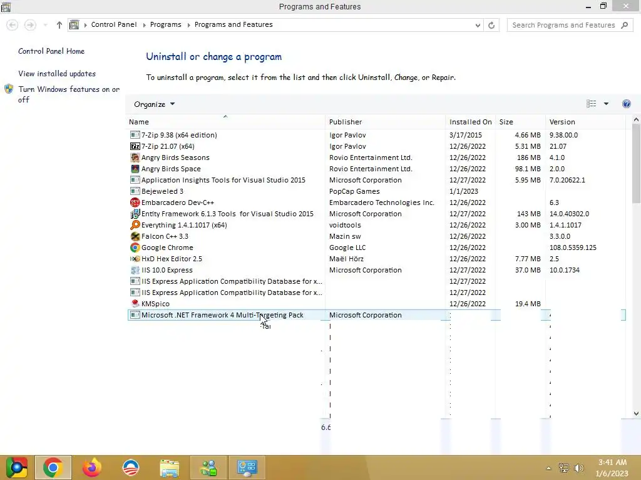641x480 pixels.
Task: Click the network icon in the system tray
Action: 564,468
